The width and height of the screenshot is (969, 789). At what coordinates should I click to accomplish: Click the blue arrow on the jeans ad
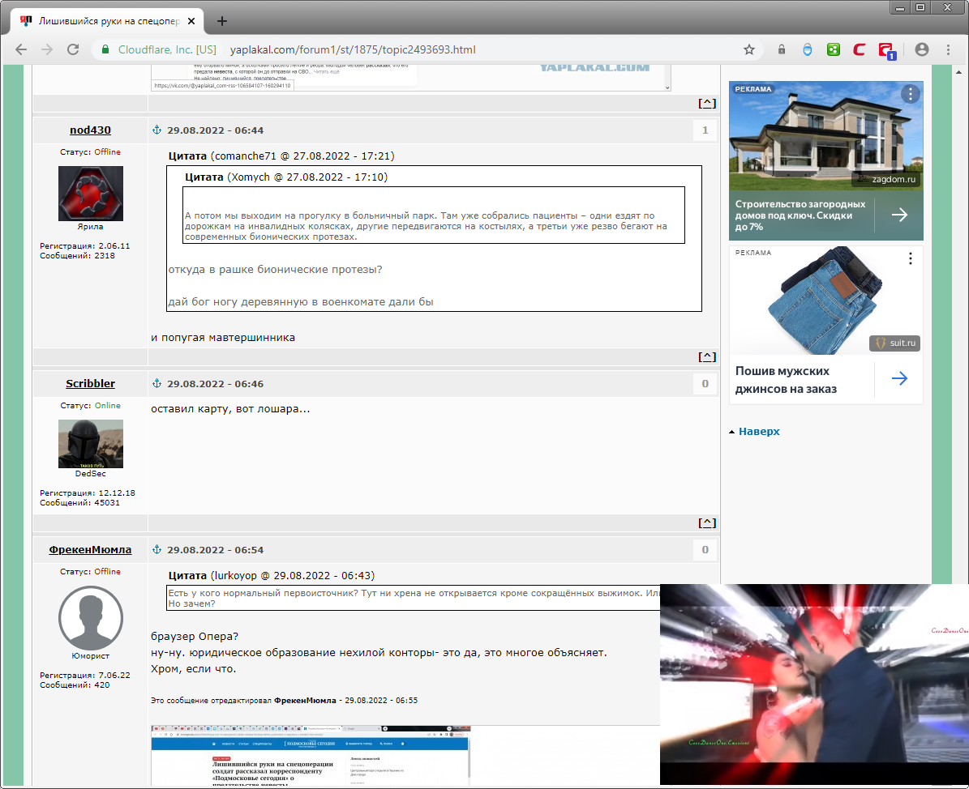click(x=900, y=377)
